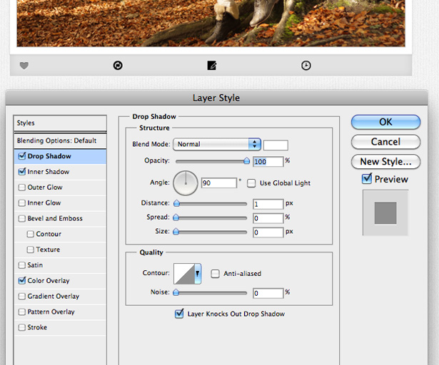Uncheck the Inner Shadow checkbox
This screenshot has height=365, width=439.
point(22,172)
